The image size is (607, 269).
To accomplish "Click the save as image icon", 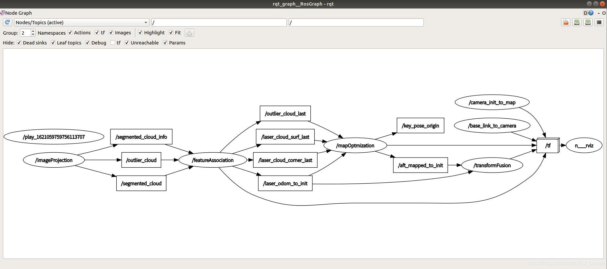I will click(x=599, y=22).
